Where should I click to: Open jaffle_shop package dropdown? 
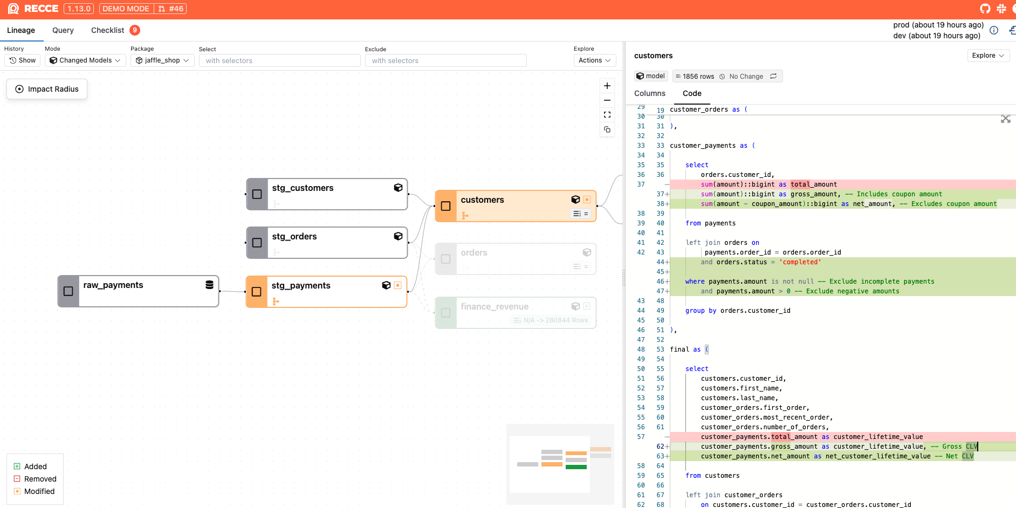point(162,60)
